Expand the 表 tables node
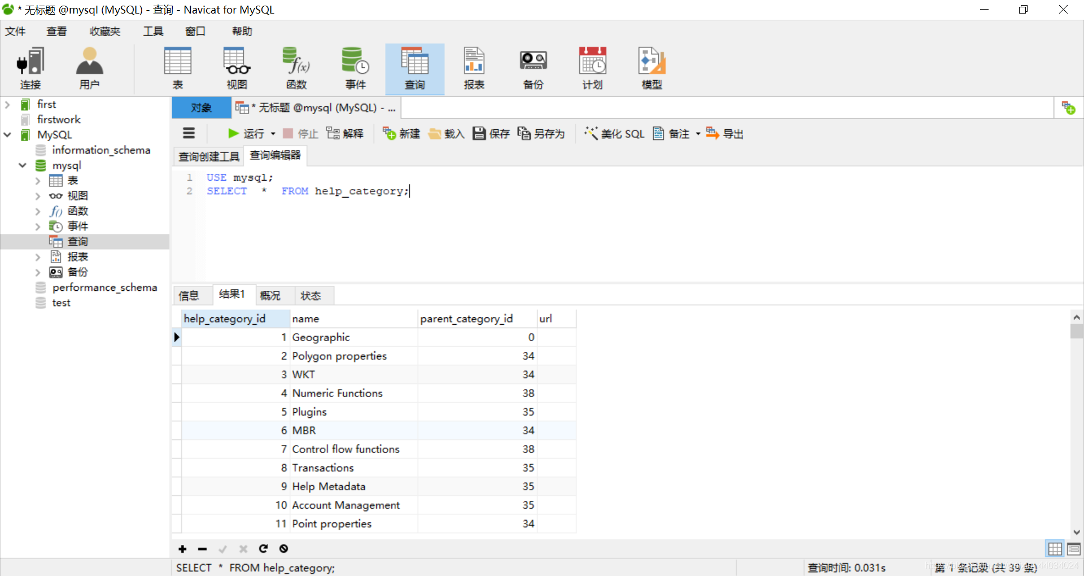The width and height of the screenshot is (1084, 576). click(x=38, y=181)
